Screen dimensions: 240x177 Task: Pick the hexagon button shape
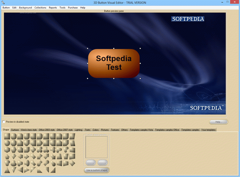point(14,149)
